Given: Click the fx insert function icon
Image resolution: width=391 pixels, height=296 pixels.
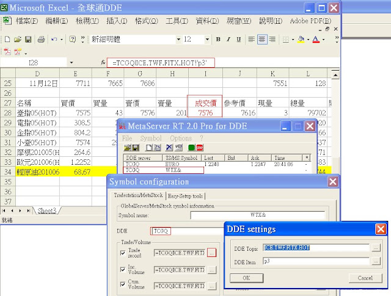Looking at the screenshot, I should (103, 62).
